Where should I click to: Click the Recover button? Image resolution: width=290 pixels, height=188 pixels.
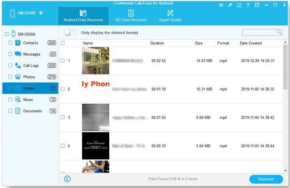point(266,179)
